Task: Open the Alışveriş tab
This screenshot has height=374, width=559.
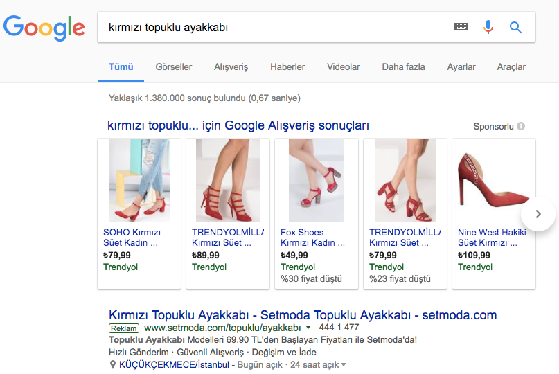Action: tap(231, 67)
